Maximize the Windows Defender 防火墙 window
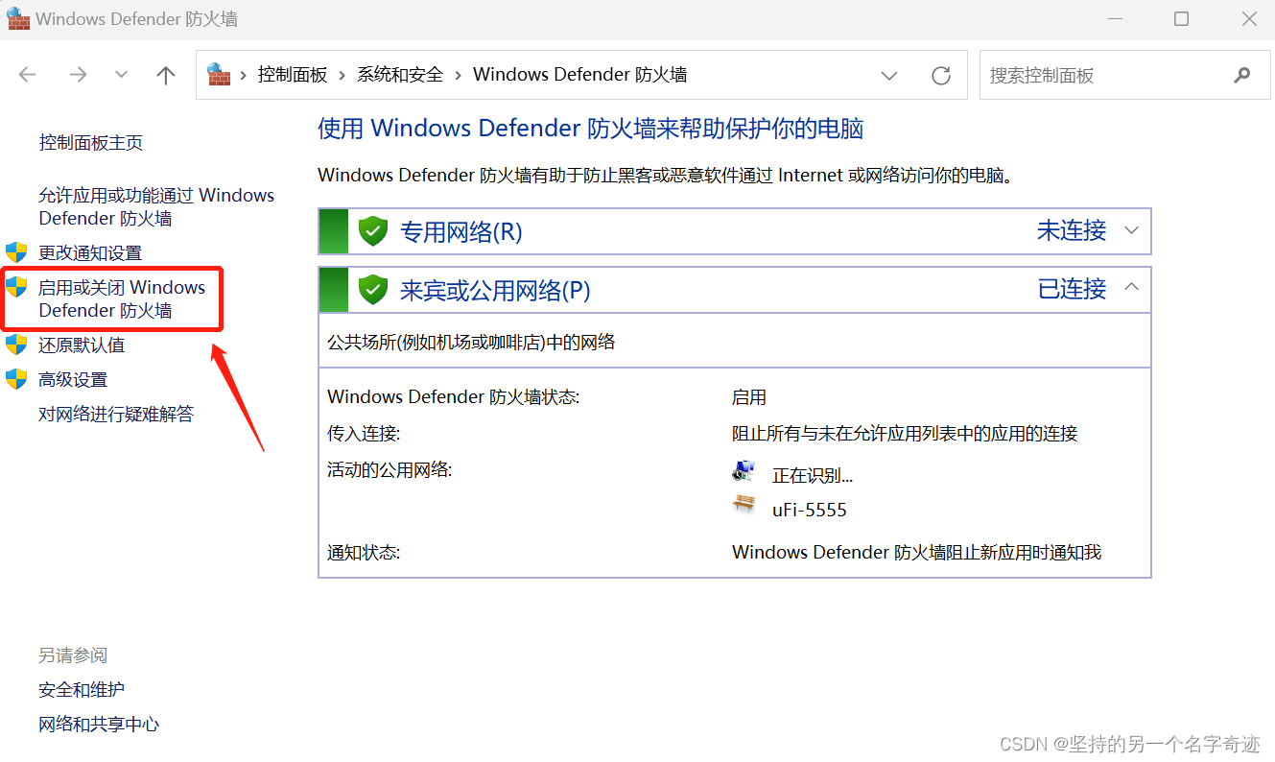 1181,18
